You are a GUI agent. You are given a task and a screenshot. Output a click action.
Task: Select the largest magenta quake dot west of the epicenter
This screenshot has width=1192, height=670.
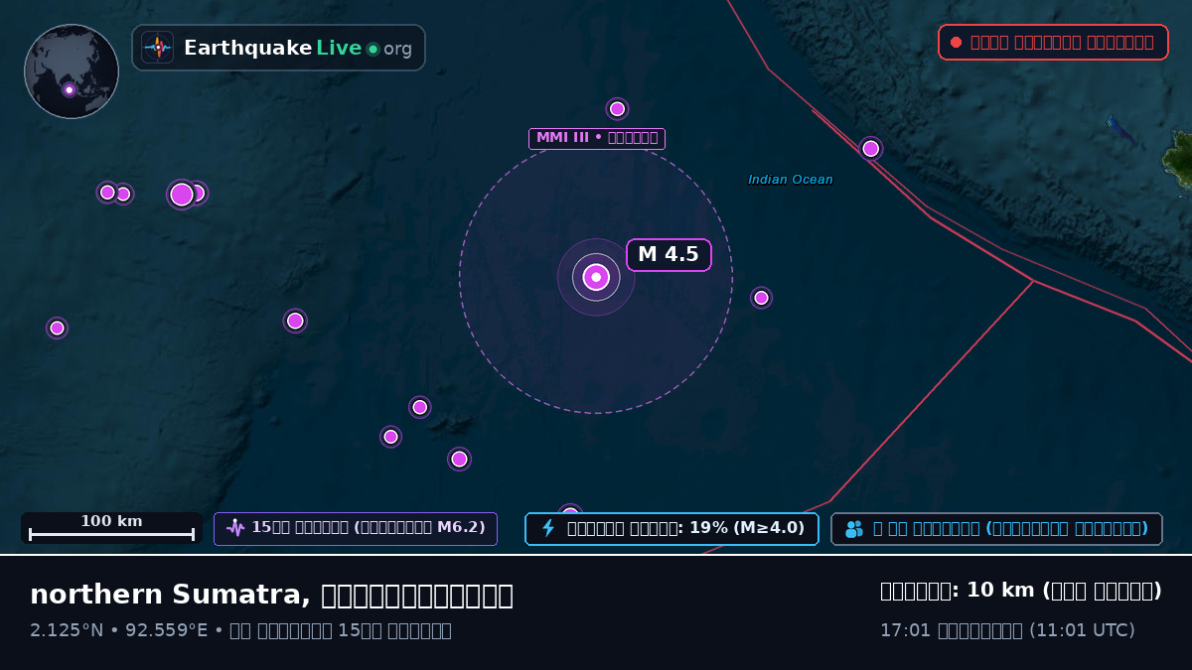click(182, 195)
